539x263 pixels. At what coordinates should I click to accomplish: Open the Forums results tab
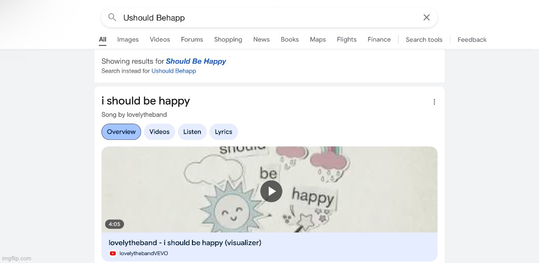[x=192, y=39]
